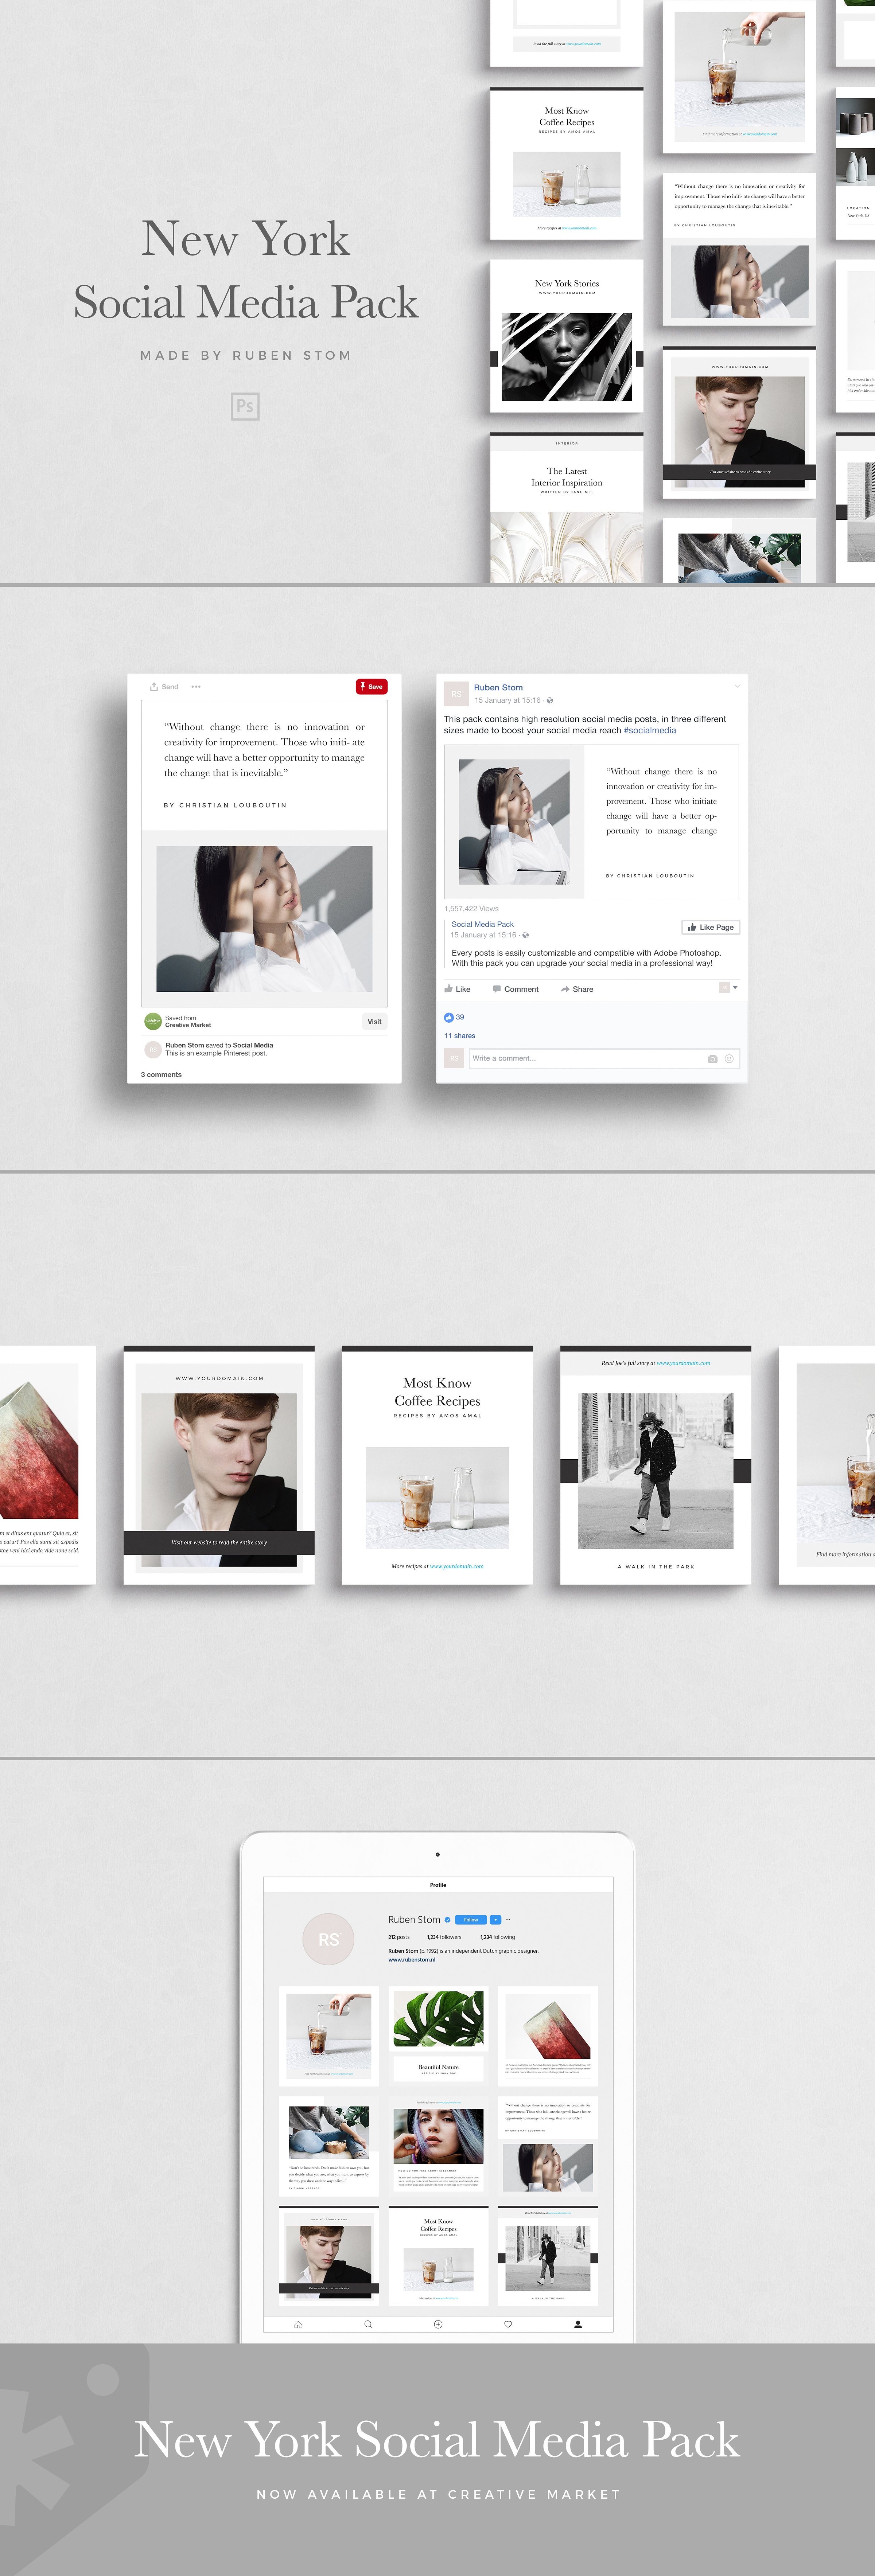The image size is (875, 2576).
Task: Open the Instagram profile three-dot menu
Action: coord(508,1920)
